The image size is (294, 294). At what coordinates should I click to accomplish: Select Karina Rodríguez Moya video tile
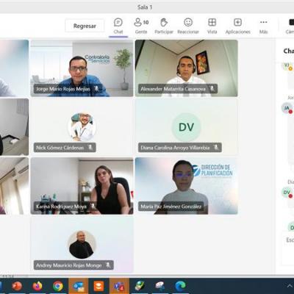click(x=82, y=186)
